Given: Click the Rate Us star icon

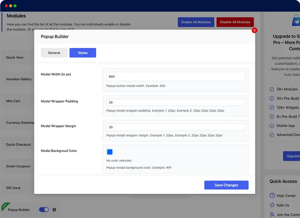Looking at the screenshot, I should point(272,205).
